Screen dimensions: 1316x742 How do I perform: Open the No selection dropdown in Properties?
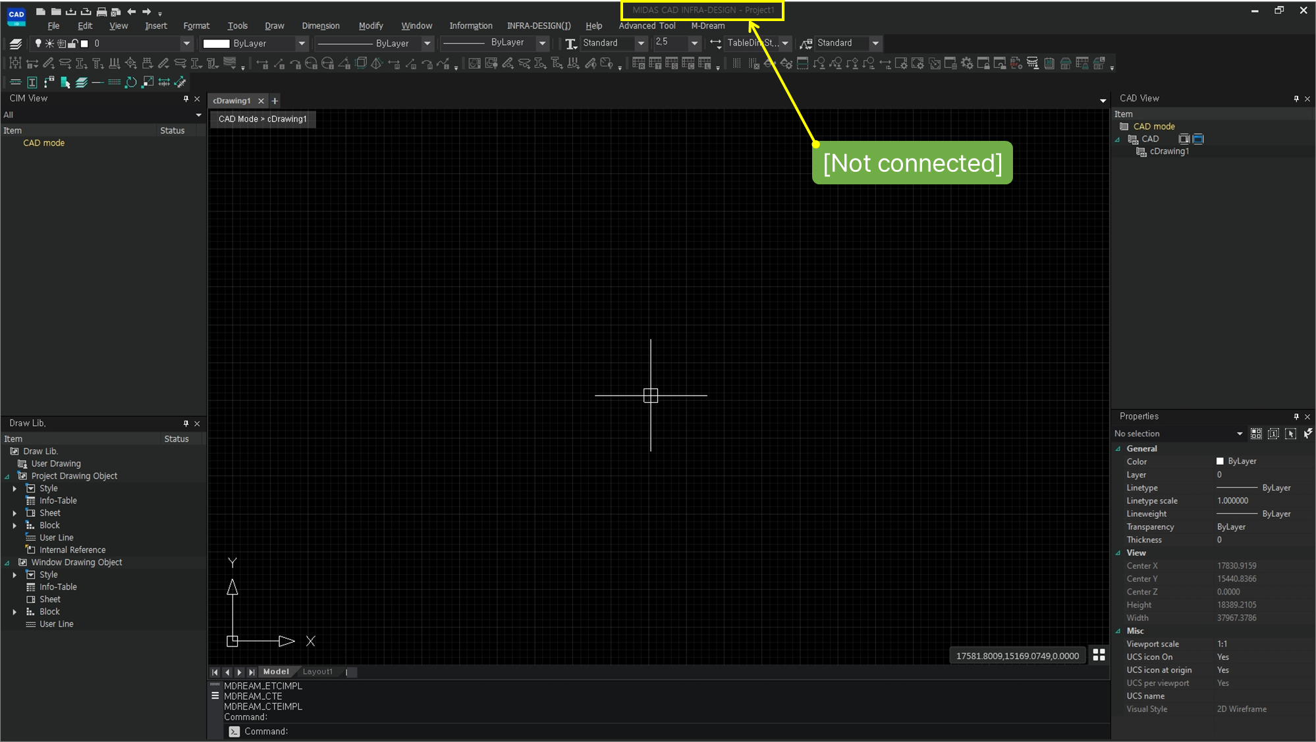click(1239, 433)
